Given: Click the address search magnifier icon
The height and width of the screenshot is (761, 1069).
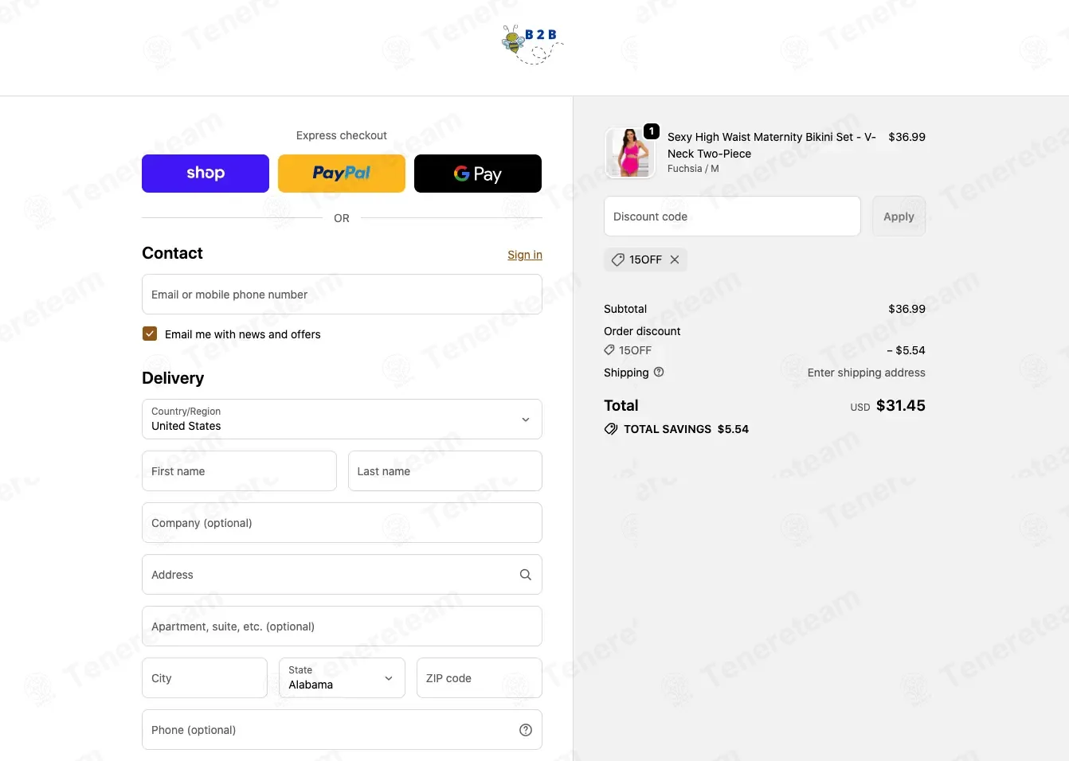Looking at the screenshot, I should (x=526, y=575).
